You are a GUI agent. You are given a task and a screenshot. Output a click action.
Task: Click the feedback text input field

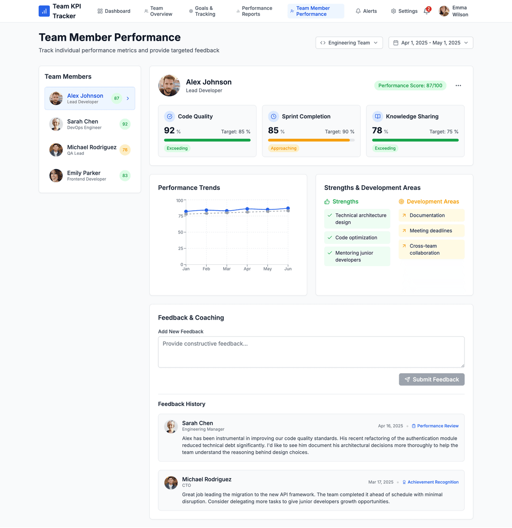point(311,351)
